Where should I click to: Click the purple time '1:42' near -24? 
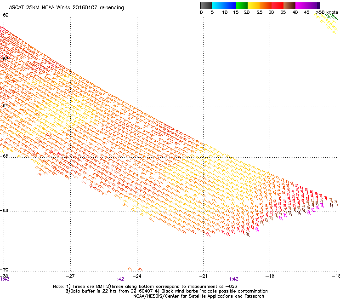pos(119,279)
